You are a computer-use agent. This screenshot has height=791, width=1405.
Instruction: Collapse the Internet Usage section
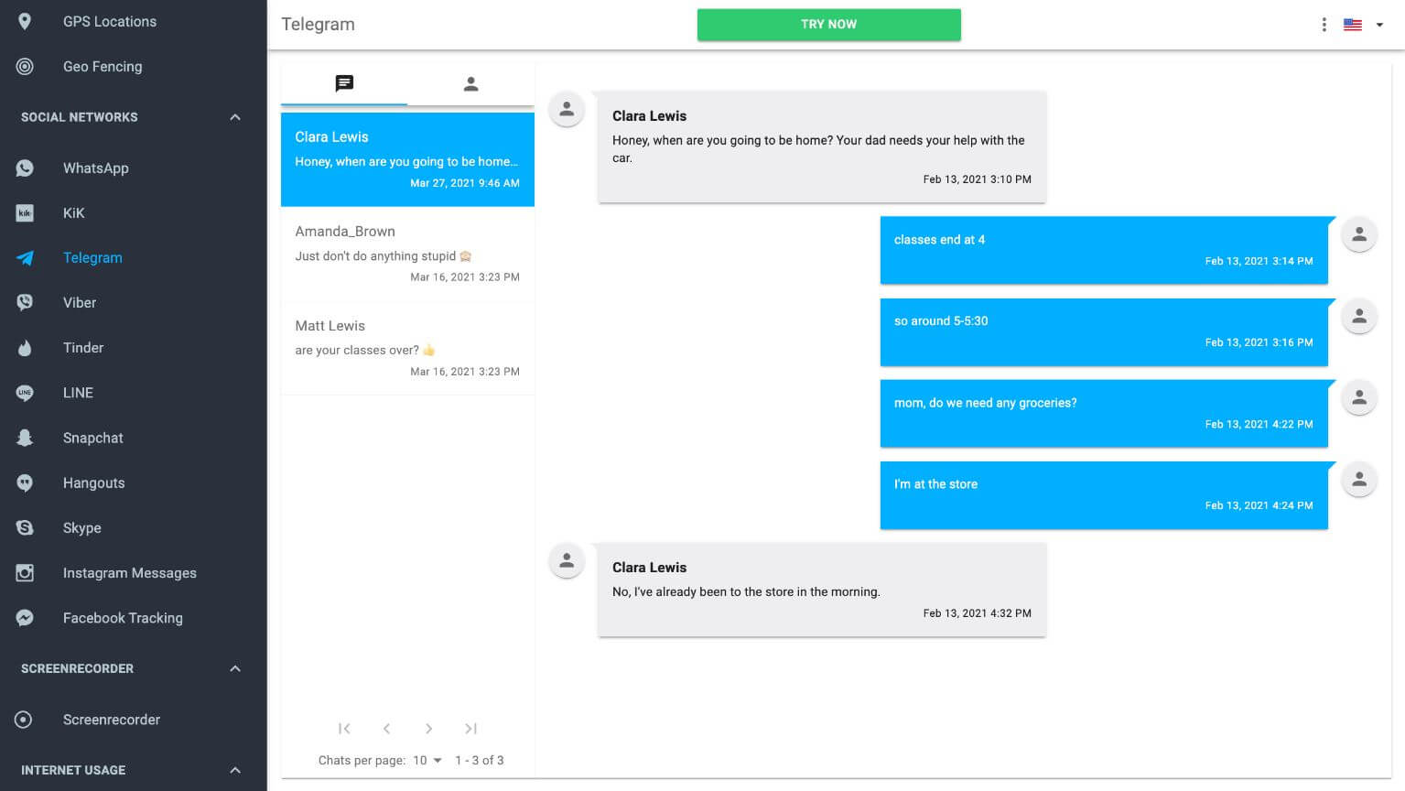coord(235,770)
